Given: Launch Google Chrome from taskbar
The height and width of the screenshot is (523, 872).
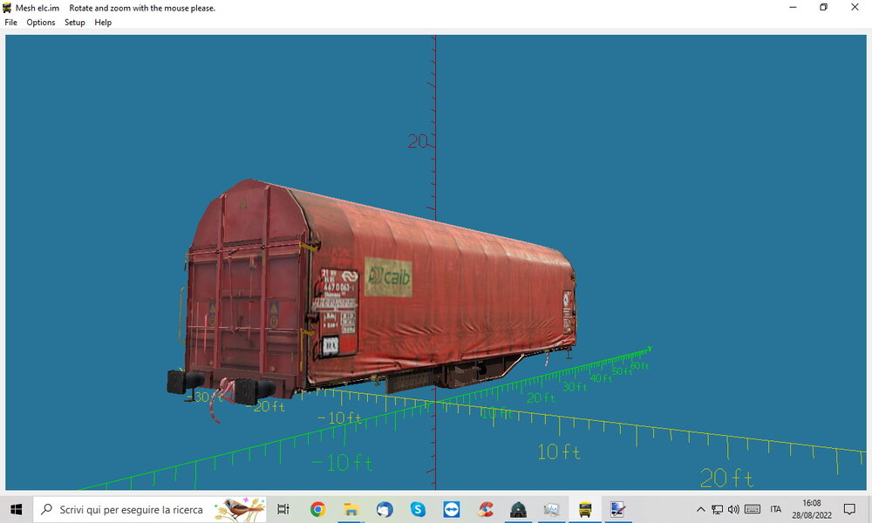Looking at the screenshot, I should (317, 509).
